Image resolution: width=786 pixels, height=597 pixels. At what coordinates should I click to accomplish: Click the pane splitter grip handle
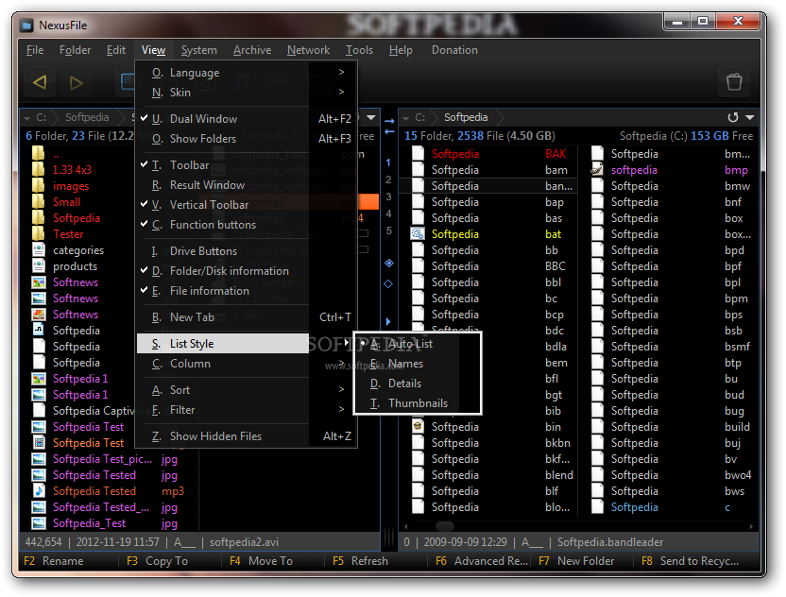389,538
